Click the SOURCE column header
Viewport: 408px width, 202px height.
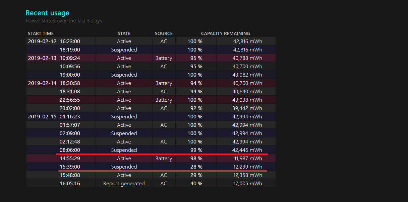pyautogui.click(x=164, y=33)
